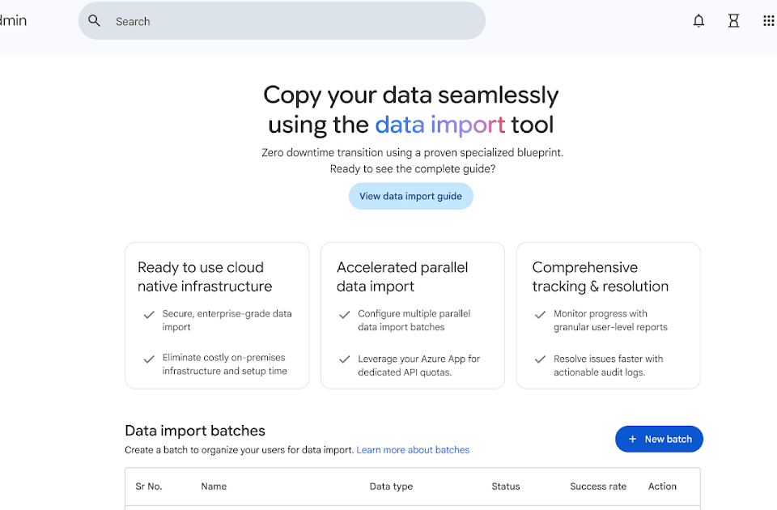Click the Name column header
The width and height of the screenshot is (777, 510).
[x=214, y=487]
